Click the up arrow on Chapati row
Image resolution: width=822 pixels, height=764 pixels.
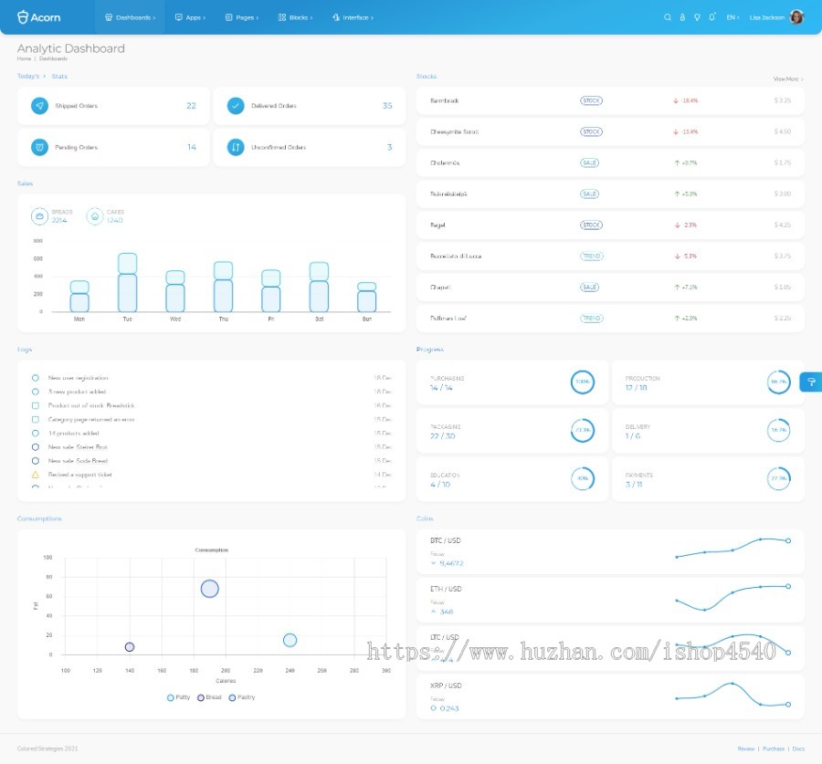click(x=677, y=288)
